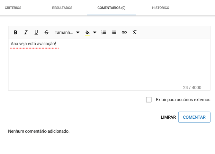Insert a numbered list
Image resolution: width=215 pixels, height=154 pixels.
(x=103, y=32)
